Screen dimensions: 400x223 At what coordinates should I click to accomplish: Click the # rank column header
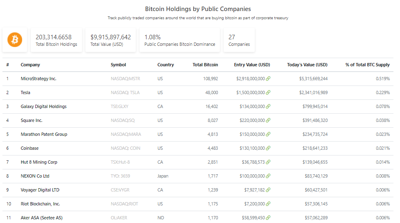(x=8, y=65)
